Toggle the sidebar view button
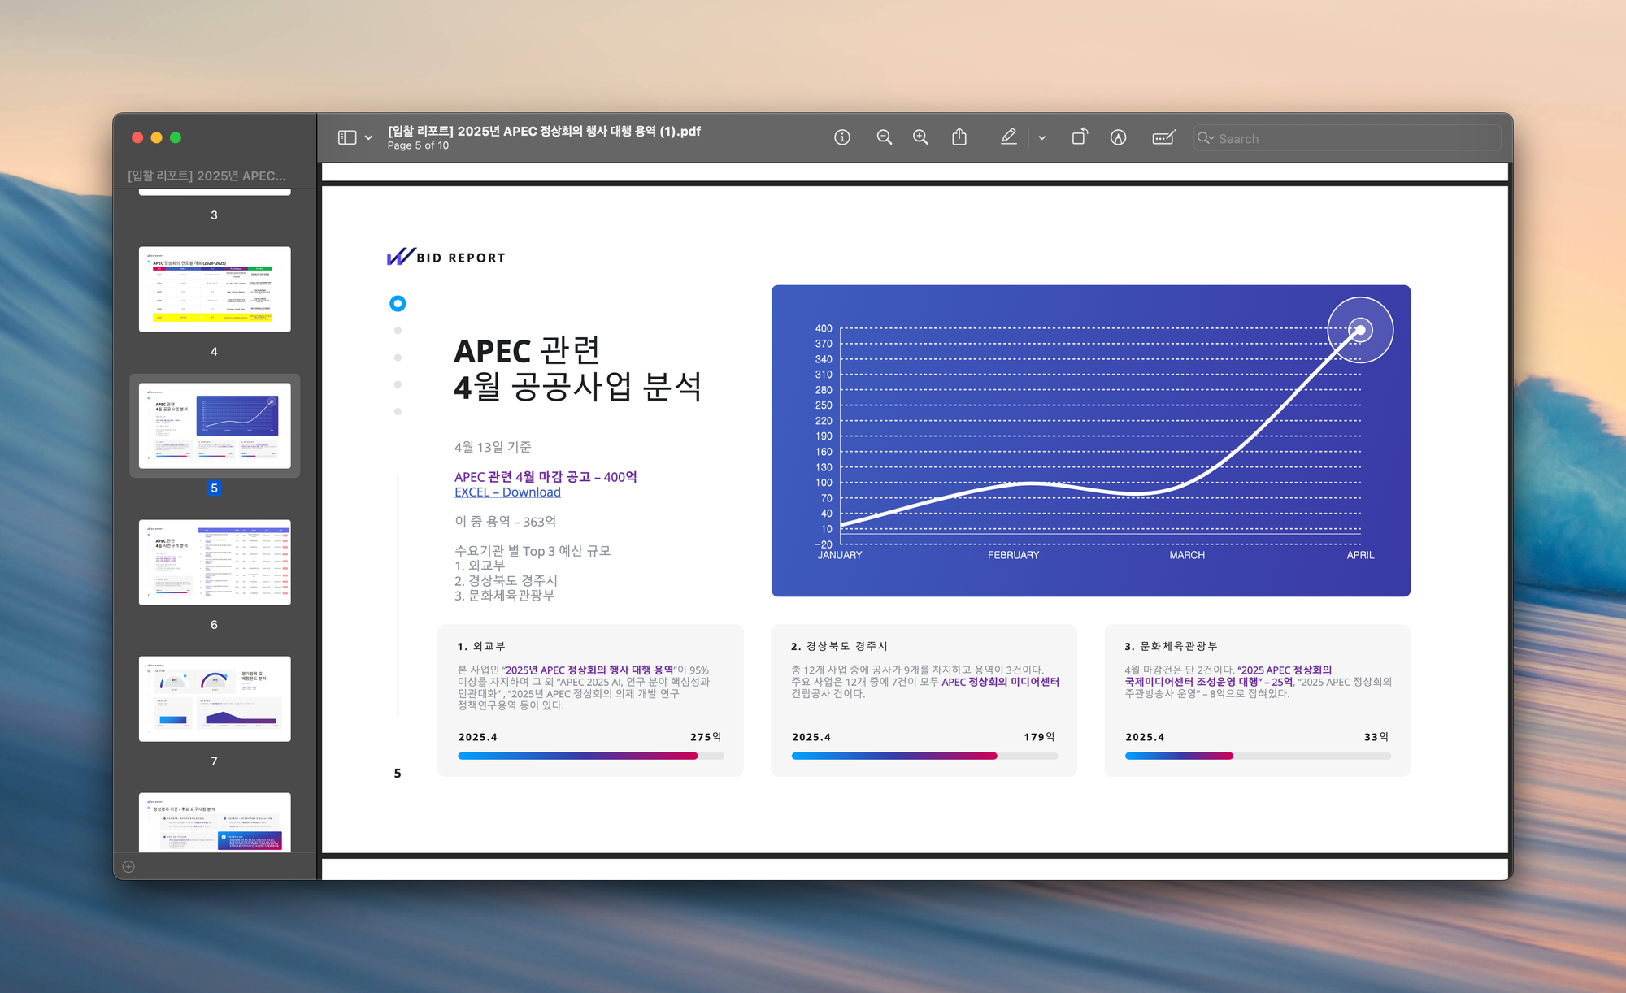 click(347, 137)
